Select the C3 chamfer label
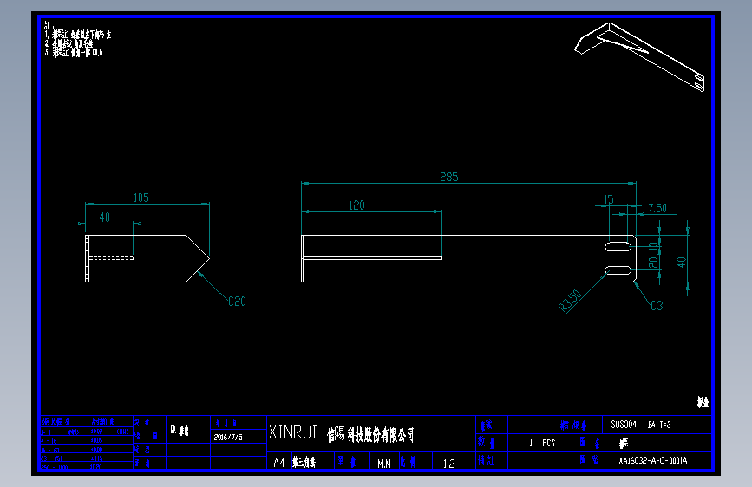This screenshot has width=752, height=487. pos(657,305)
